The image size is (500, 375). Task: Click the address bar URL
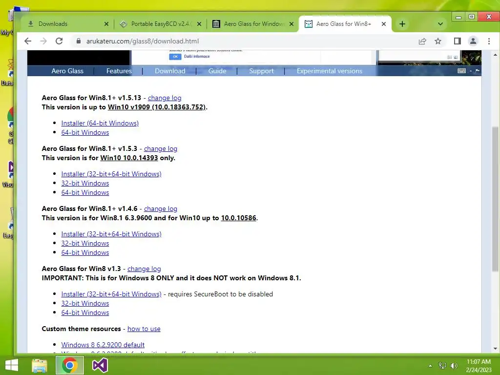click(142, 41)
